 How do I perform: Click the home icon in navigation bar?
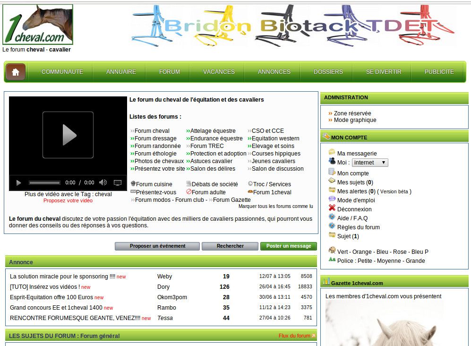click(16, 72)
